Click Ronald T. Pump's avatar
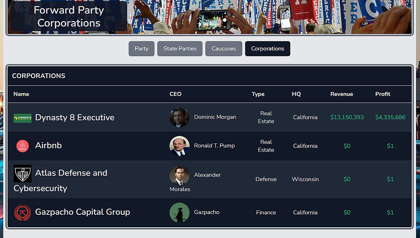Screen dimensions: 420x238 click(180, 146)
